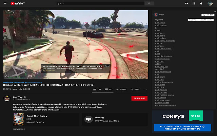Image resolution: width=217 pixels, height=136 pixels.
Task: Open 'gta 5 funny moments' tag
Action: coord(165,41)
